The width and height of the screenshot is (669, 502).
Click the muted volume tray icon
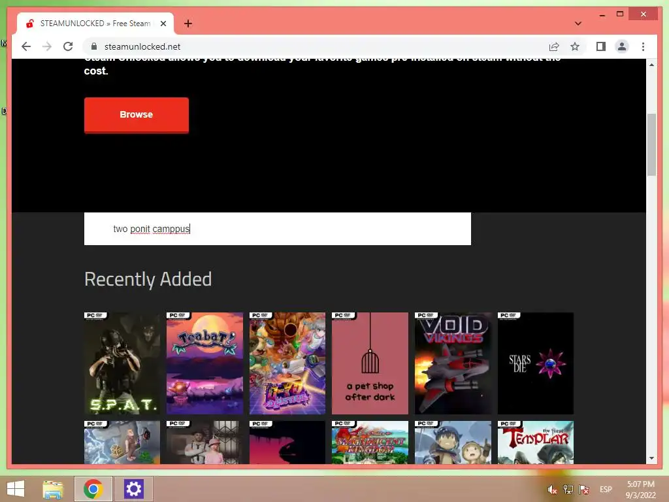point(552,490)
